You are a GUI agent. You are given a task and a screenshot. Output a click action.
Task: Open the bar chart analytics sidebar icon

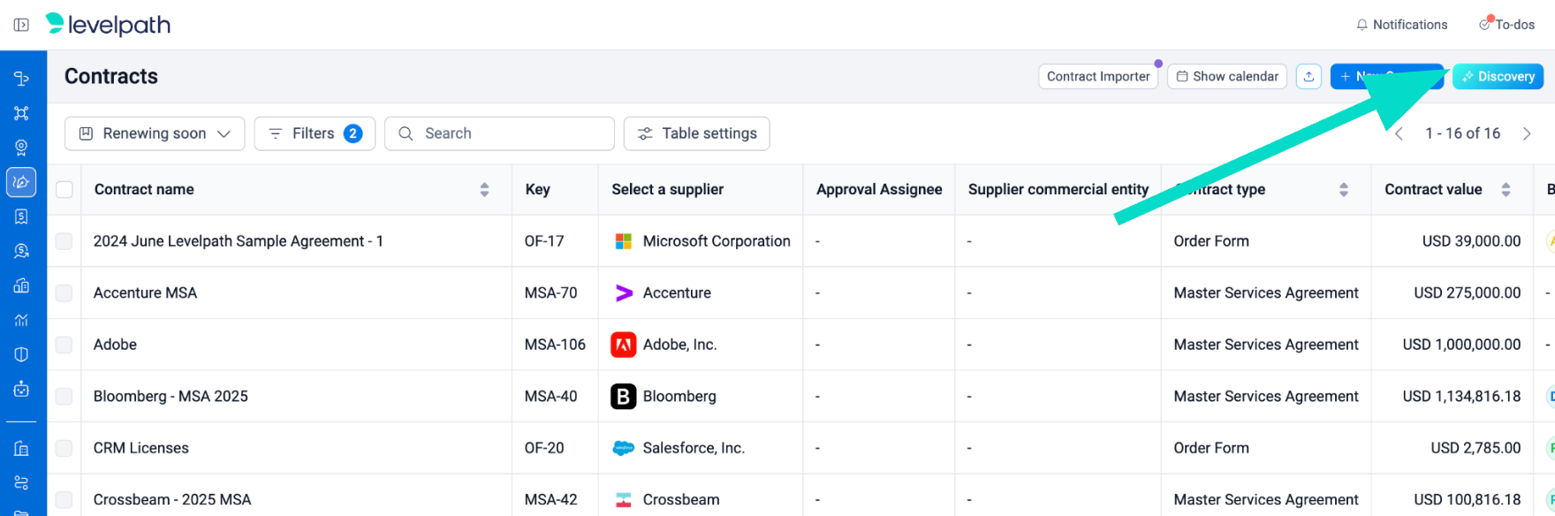pyautogui.click(x=21, y=320)
